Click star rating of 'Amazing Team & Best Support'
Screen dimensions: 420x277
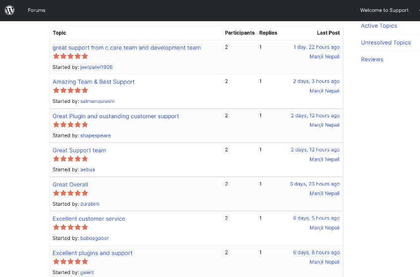pyautogui.click(x=70, y=90)
